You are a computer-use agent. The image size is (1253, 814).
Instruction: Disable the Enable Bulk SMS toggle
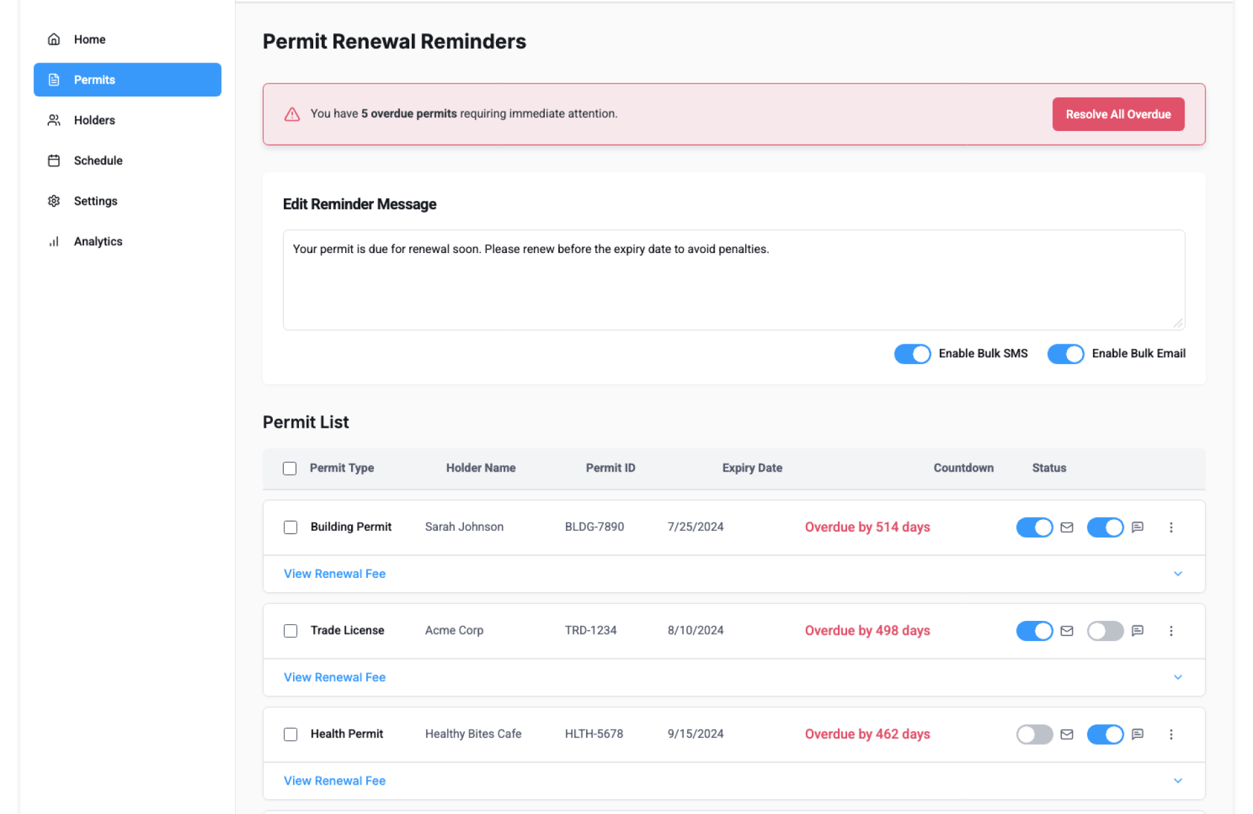(912, 354)
